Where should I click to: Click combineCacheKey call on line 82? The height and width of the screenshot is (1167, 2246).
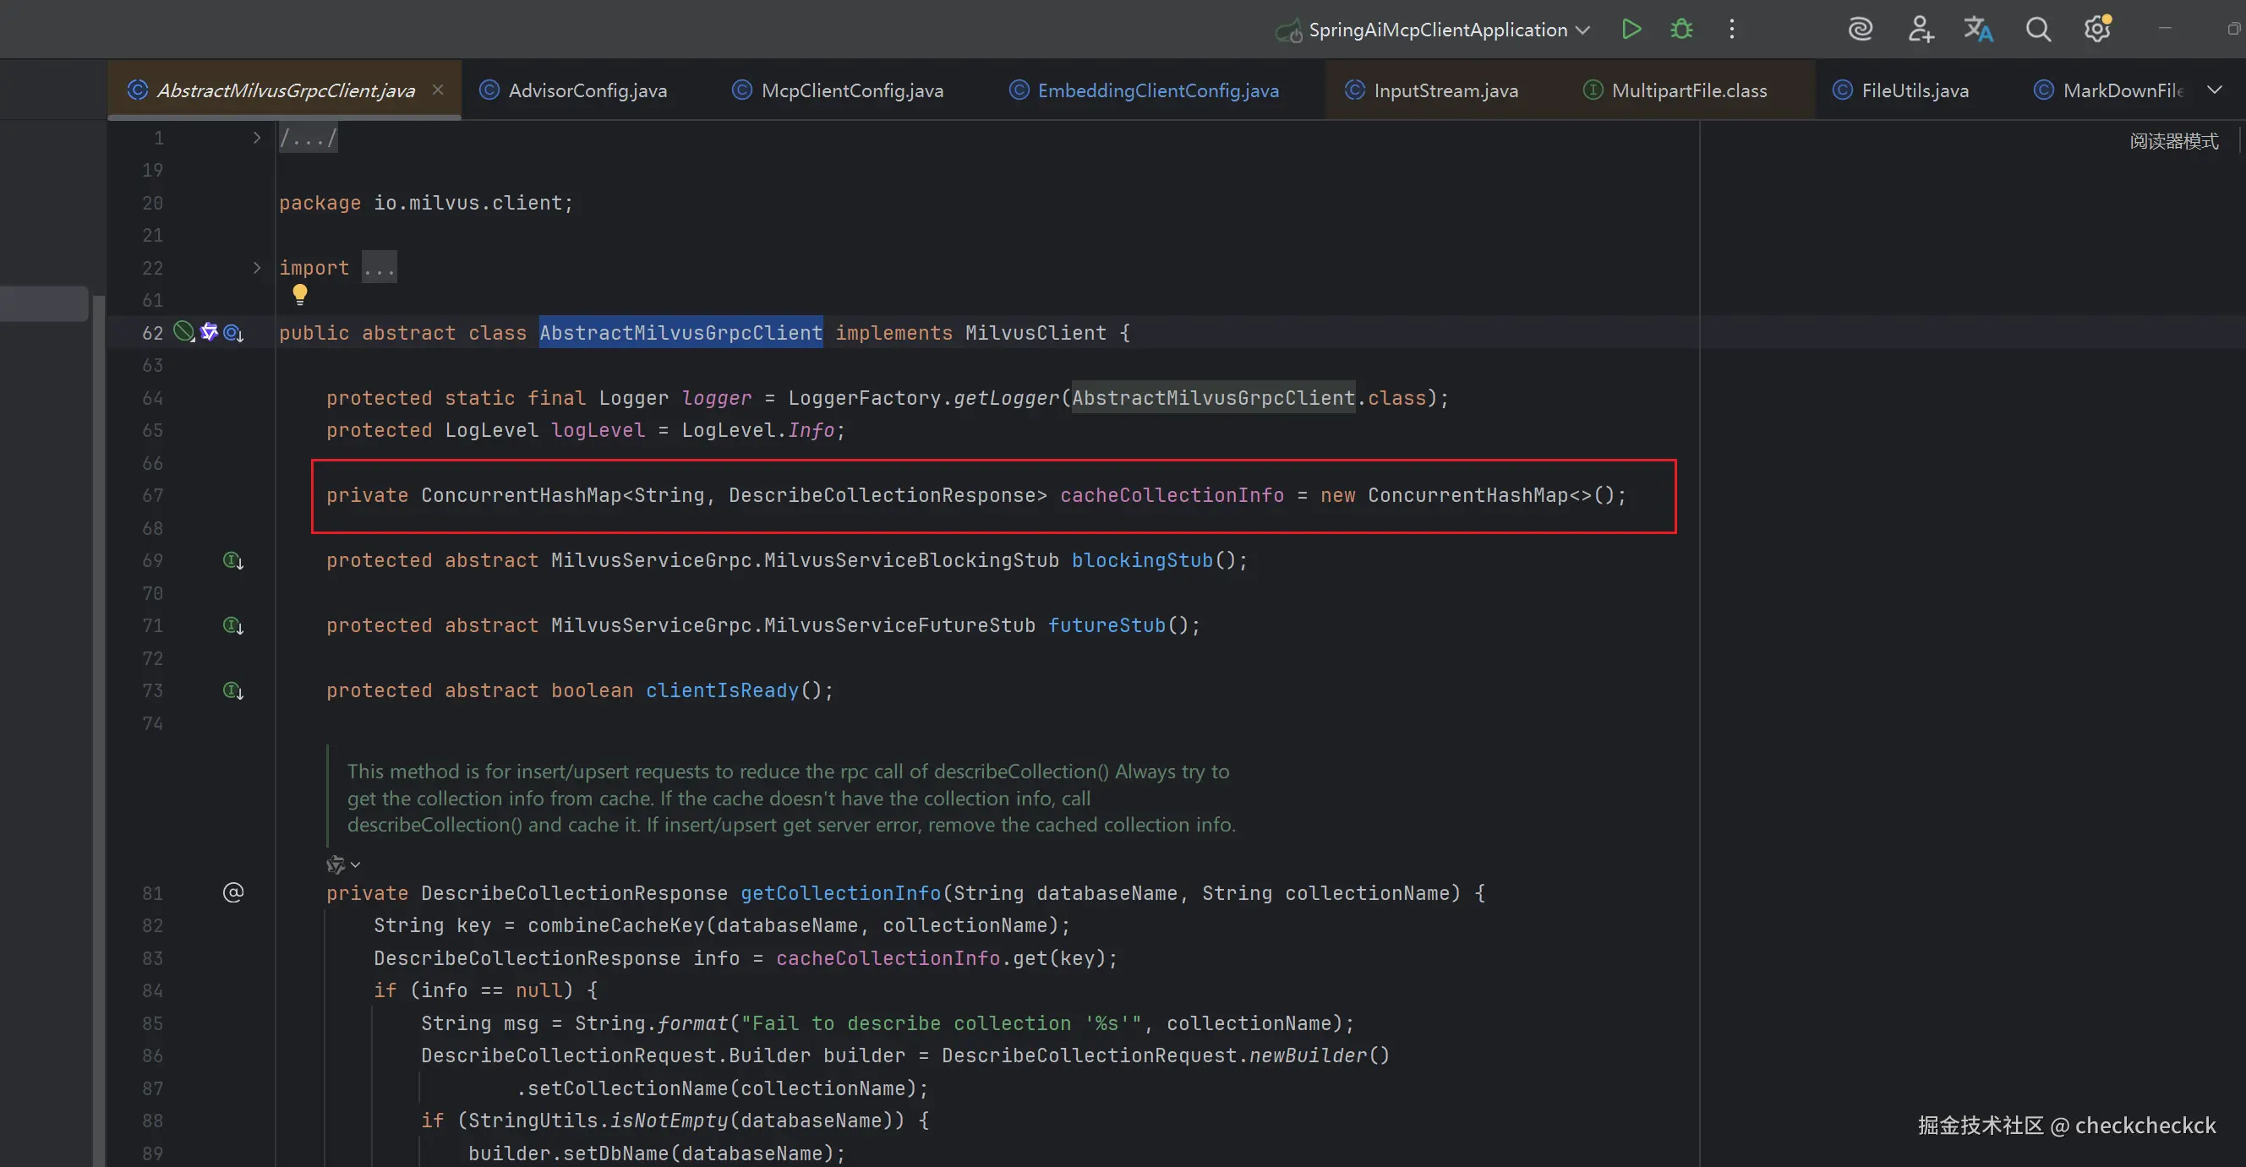615,925
